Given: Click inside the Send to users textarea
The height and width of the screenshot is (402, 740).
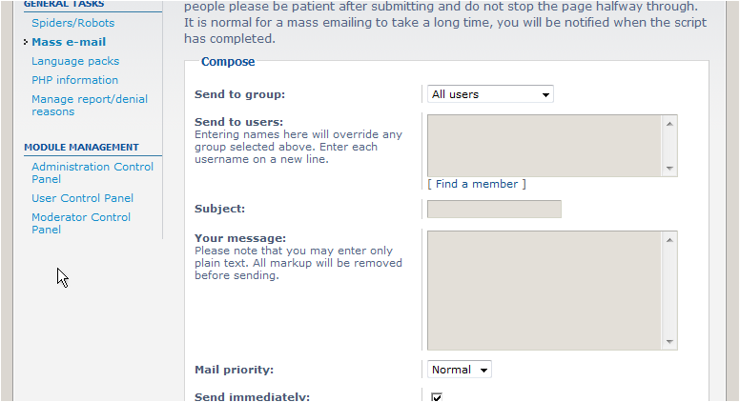Looking at the screenshot, I should click(545, 146).
